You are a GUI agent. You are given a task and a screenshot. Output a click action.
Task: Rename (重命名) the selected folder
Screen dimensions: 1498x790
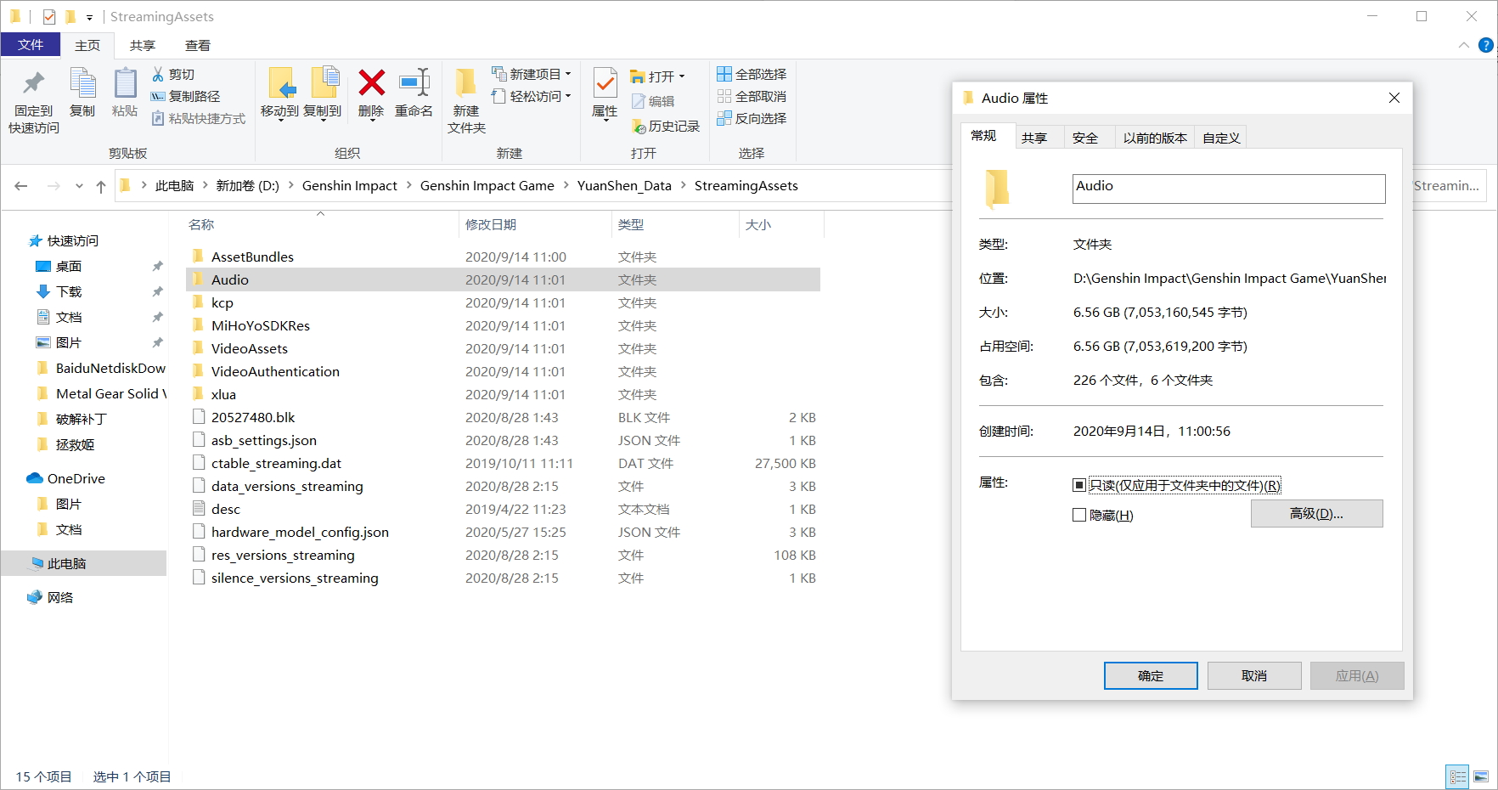pos(414,93)
